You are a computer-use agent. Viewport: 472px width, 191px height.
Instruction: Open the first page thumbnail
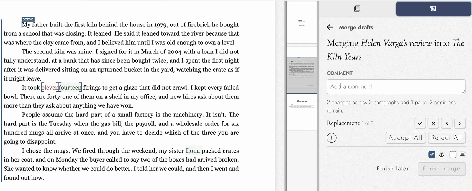[x=302, y=23]
